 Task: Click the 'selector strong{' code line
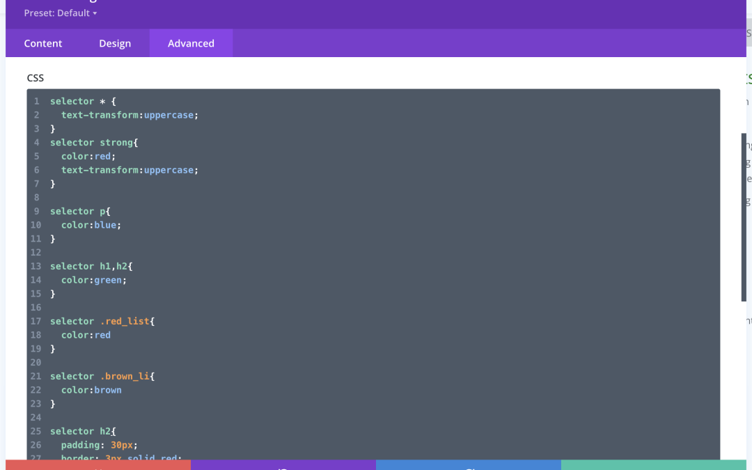pyautogui.click(x=94, y=143)
